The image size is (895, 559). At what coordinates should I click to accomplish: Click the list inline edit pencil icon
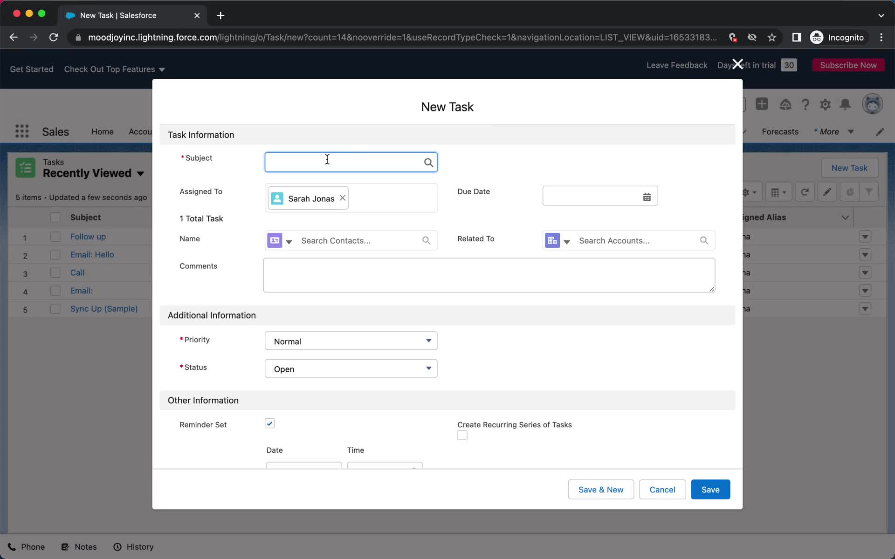(x=827, y=192)
